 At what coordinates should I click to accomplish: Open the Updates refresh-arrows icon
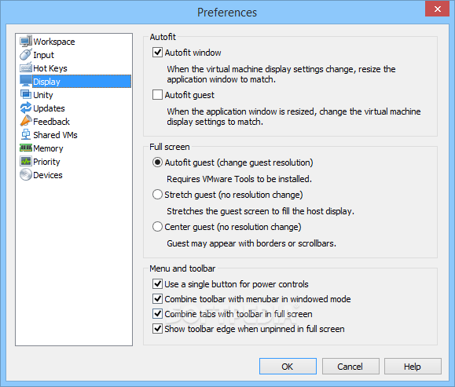(x=26, y=108)
